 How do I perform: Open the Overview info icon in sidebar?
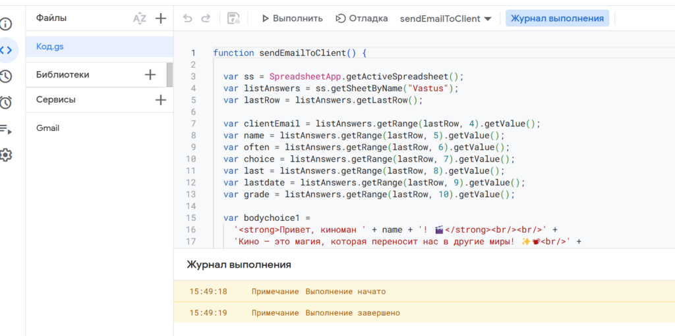pyautogui.click(x=5, y=24)
